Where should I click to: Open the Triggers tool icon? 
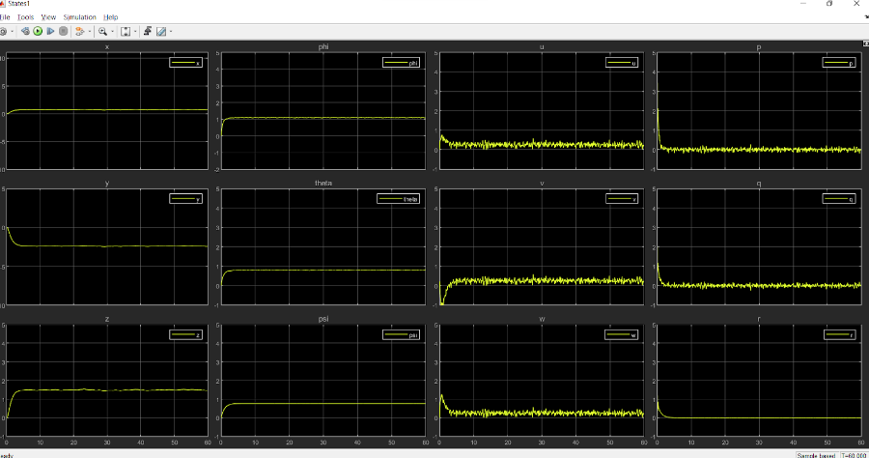(148, 31)
